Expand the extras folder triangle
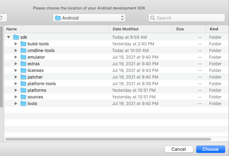Viewport: 229px width, 156px height. click(16, 64)
